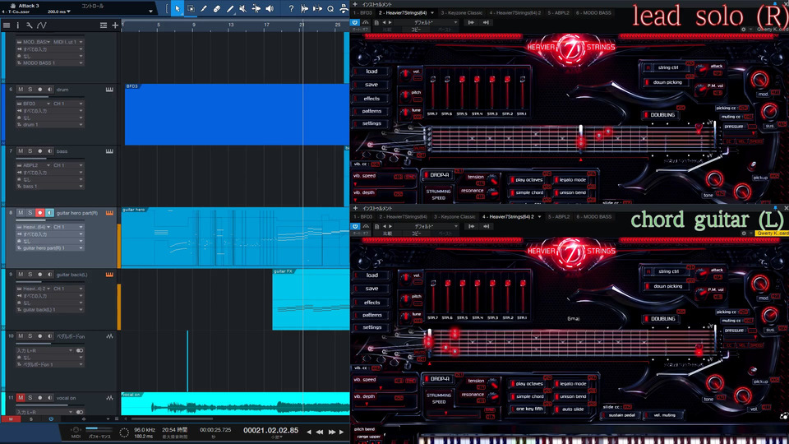Open the 入力 L+R input dropdown on track 10

pyautogui.click(x=44, y=350)
